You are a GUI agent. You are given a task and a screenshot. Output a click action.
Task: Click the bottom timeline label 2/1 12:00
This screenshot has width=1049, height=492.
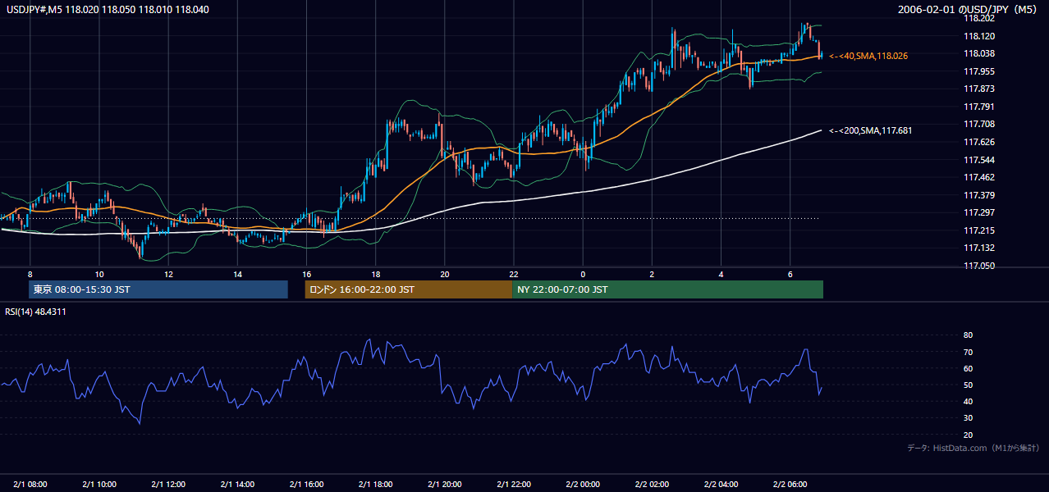point(168,484)
